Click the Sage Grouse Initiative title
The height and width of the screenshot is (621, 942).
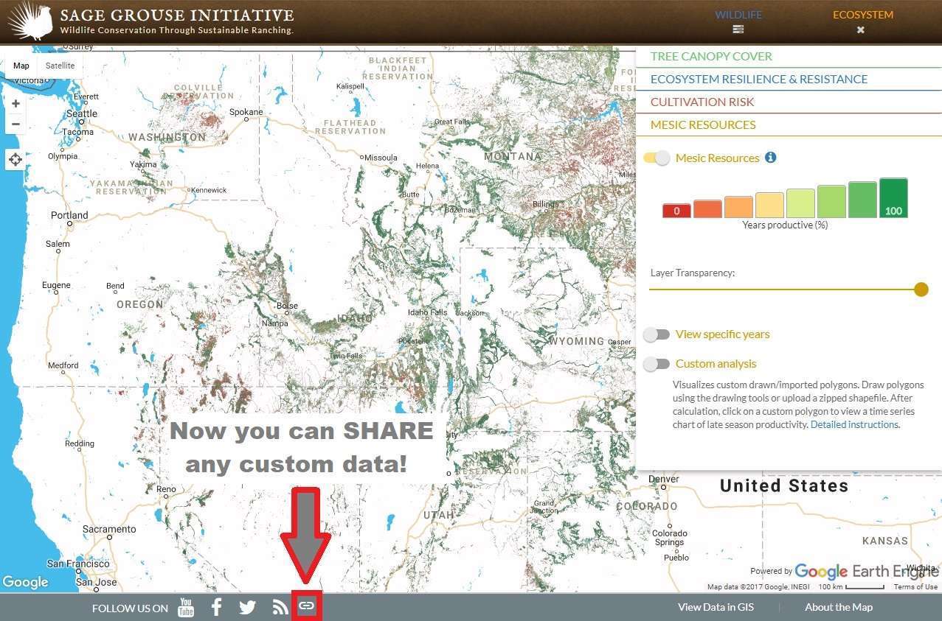click(x=177, y=15)
